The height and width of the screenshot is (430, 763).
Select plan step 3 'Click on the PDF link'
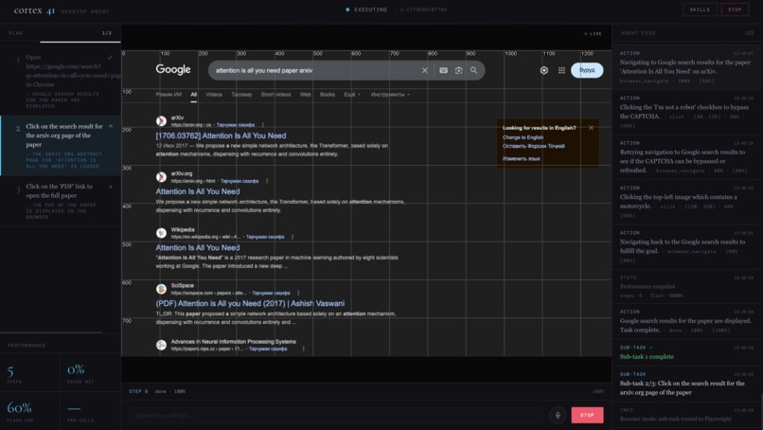[61, 202]
